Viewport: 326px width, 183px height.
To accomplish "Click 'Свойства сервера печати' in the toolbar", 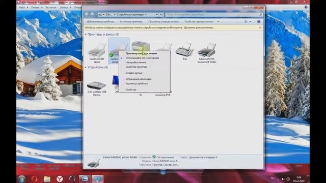I will 199,21.
